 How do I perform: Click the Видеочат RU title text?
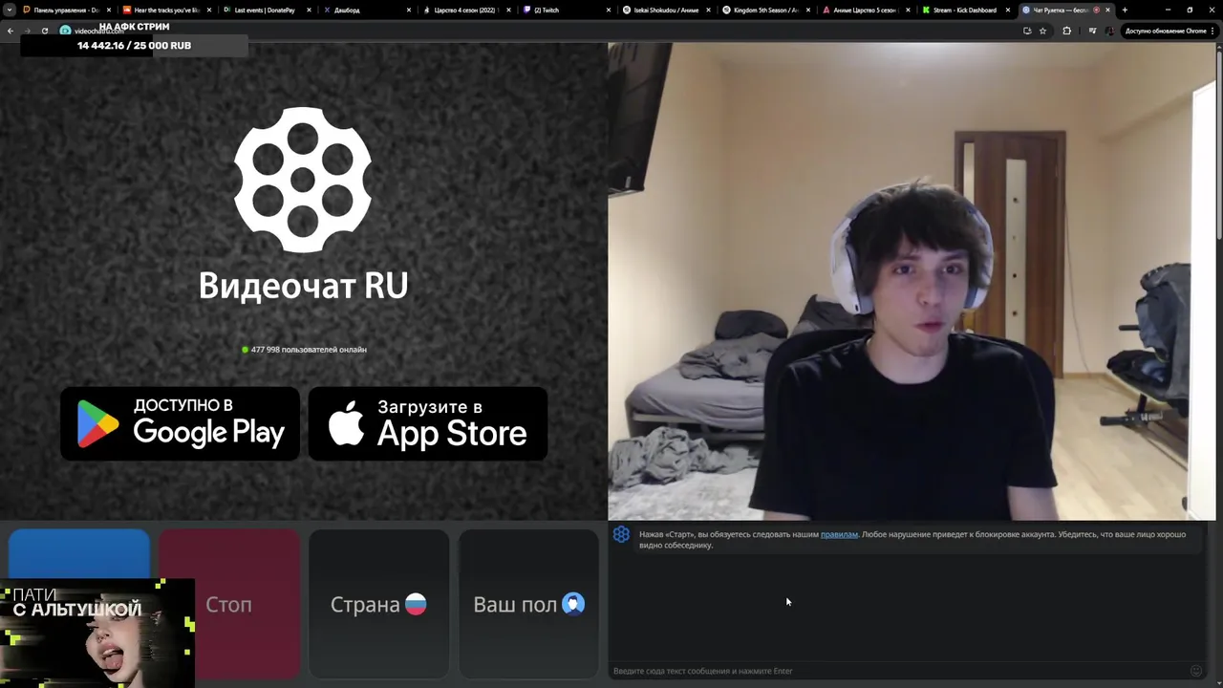coord(303,285)
